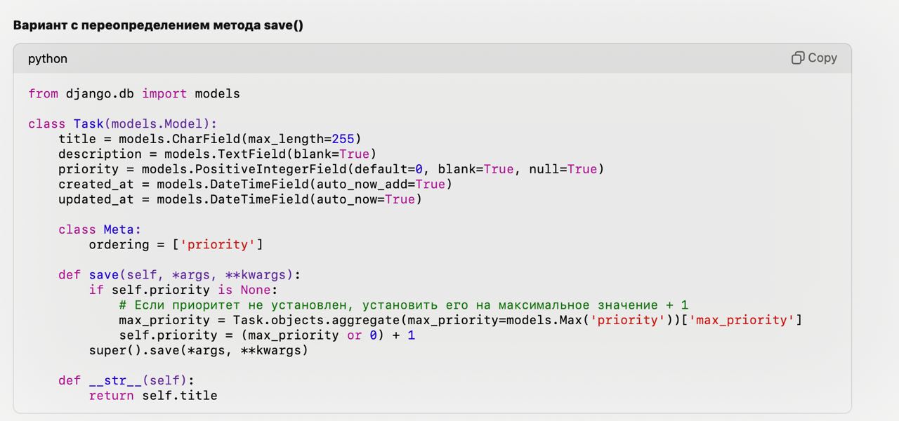Click the python language label
The width and height of the screenshot is (899, 421).
tap(48, 59)
